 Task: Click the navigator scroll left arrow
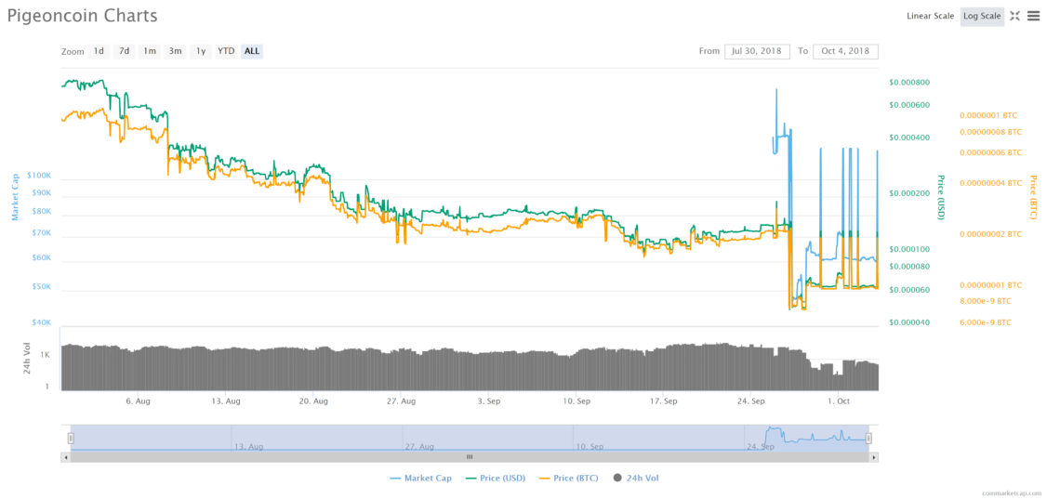66,457
